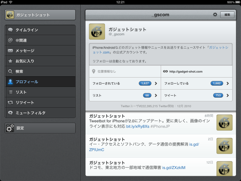The image size is (241, 181).
Task: Tap the Twitterユーザ#222,395,215 info line
Action: 156,106
